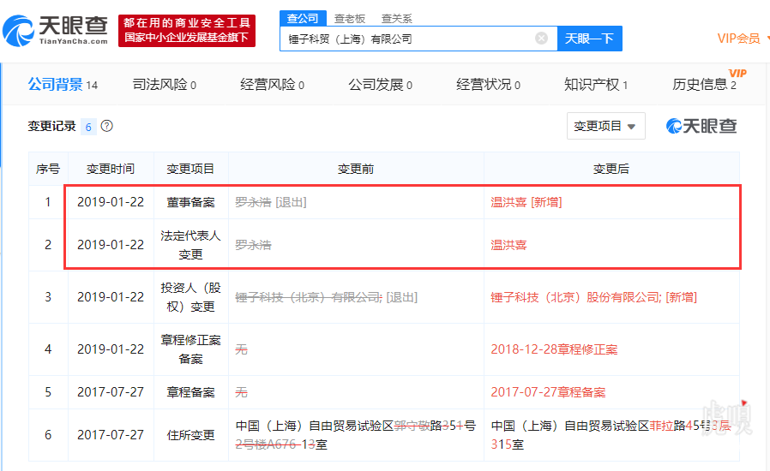Click 2018-12-28章程修正案 entry

[x=554, y=349]
